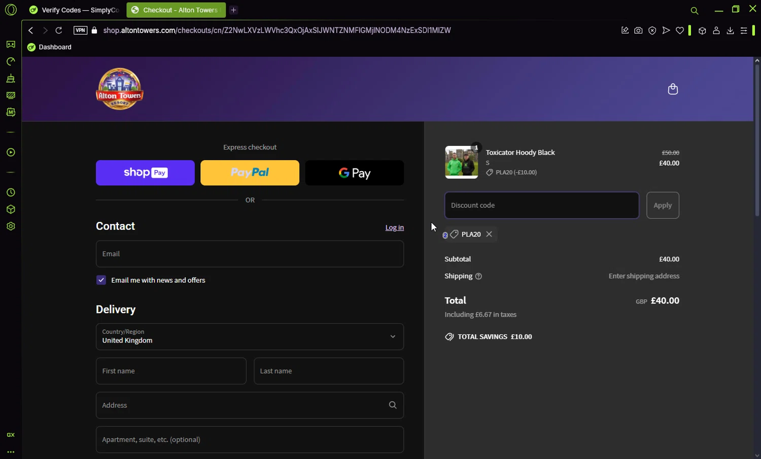Viewport: 761px width, 459px height.
Task: Select the Checkout - Alton Towers tab
Action: point(176,10)
